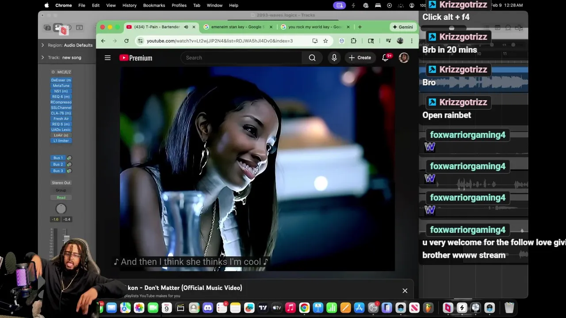The height and width of the screenshot is (318, 566).
Task: Open Trash in the Dock
Action: [x=509, y=308]
